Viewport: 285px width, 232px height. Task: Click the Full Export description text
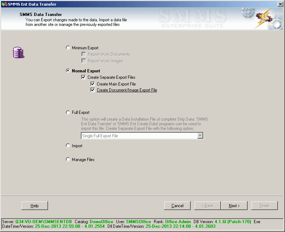[144, 124]
